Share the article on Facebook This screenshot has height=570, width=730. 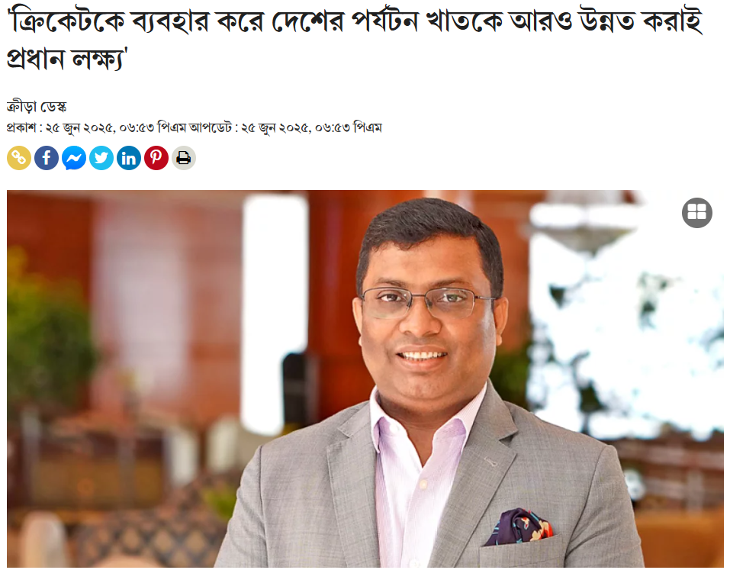click(x=47, y=158)
